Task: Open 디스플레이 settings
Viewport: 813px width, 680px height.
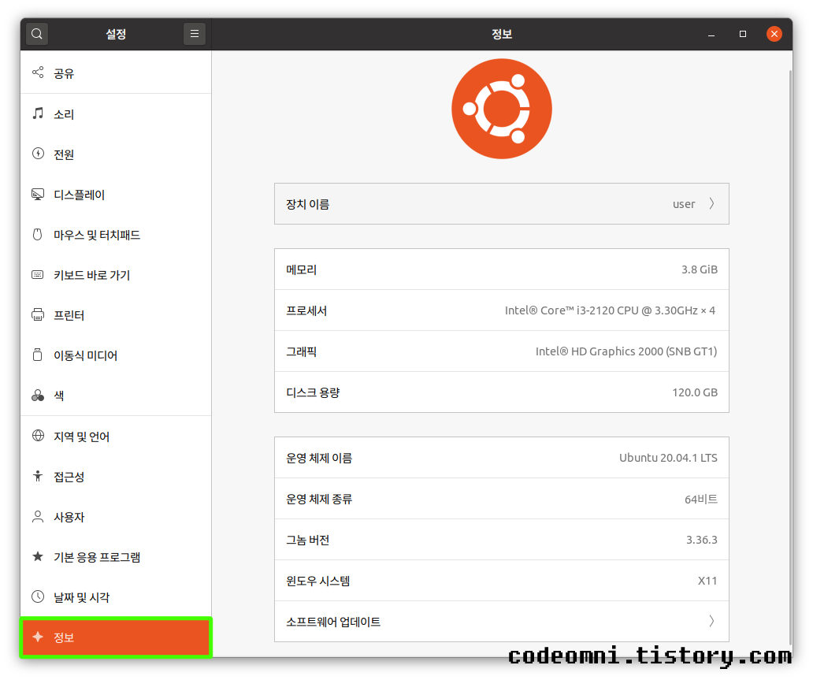Action: coord(116,195)
